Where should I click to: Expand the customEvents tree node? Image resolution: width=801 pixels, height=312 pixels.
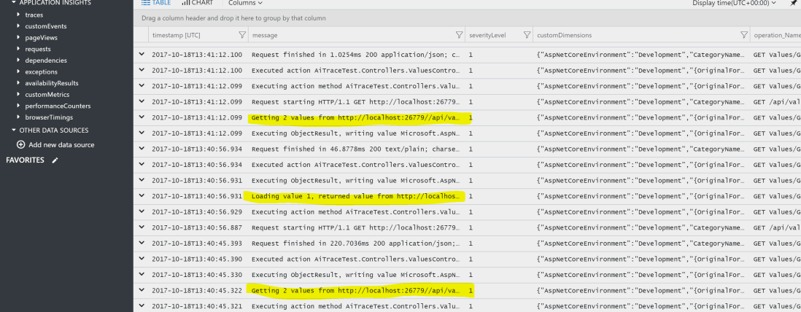coord(18,26)
